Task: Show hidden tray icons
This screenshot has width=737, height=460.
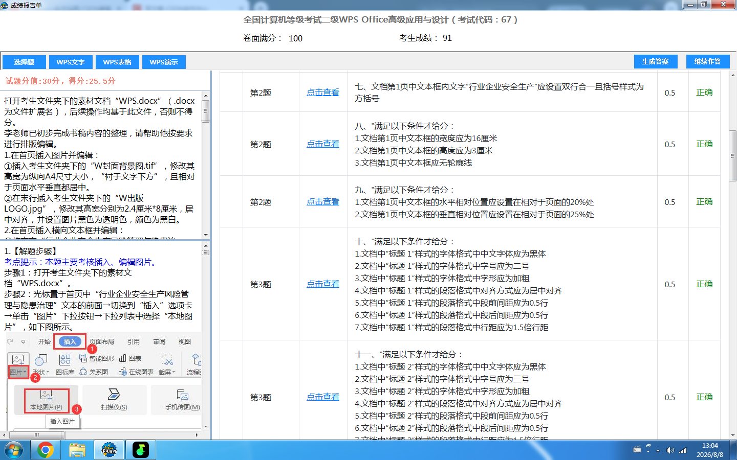Action: point(658,450)
